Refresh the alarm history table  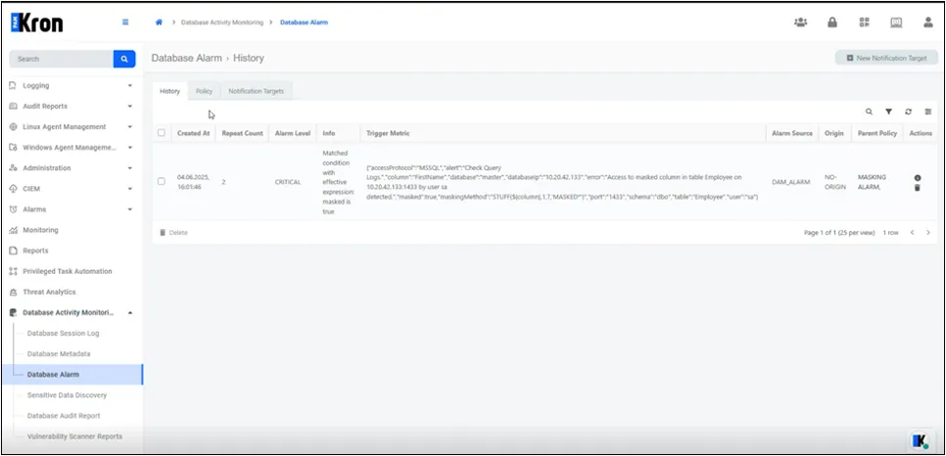click(908, 112)
